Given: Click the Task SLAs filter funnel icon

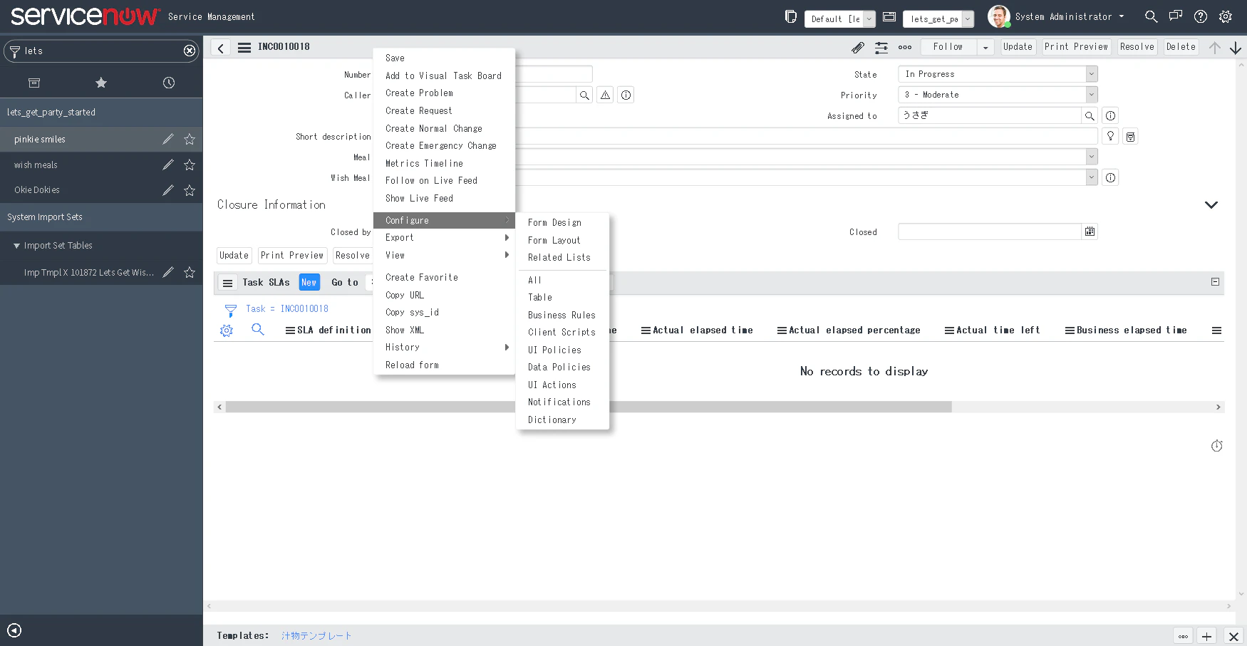Looking at the screenshot, I should pyautogui.click(x=230, y=311).
